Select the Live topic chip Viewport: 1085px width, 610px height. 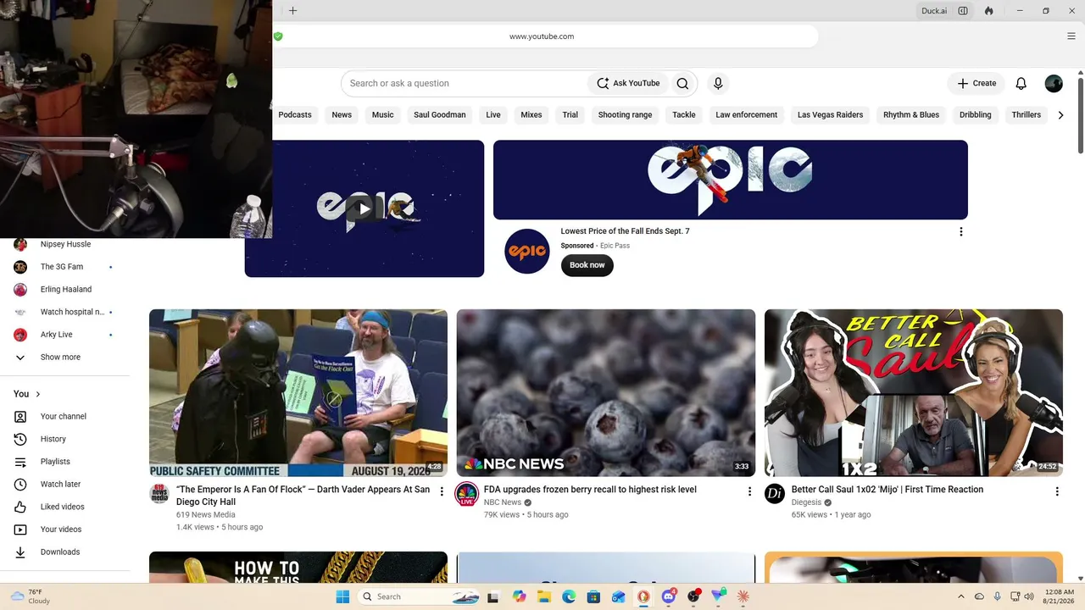tap(493, 115)
